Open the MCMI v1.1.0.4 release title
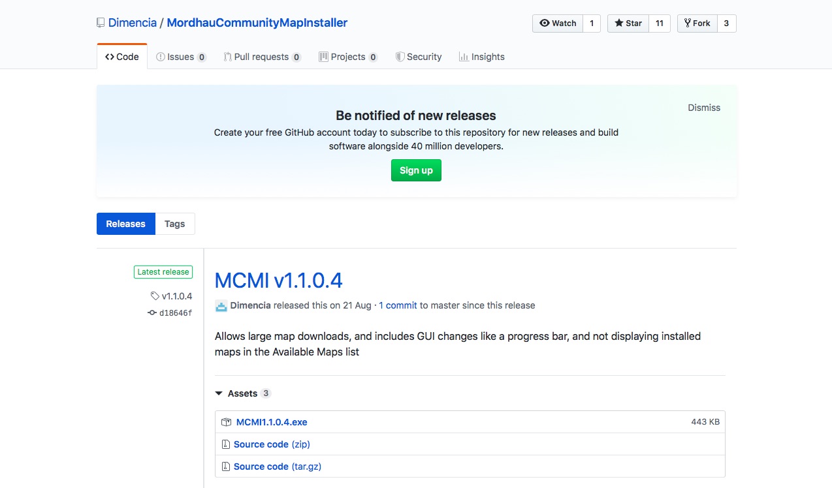This screenshot has height=488, width=832. pos(279,281)
